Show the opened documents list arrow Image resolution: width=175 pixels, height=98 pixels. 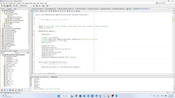click(x=172, y=8)
